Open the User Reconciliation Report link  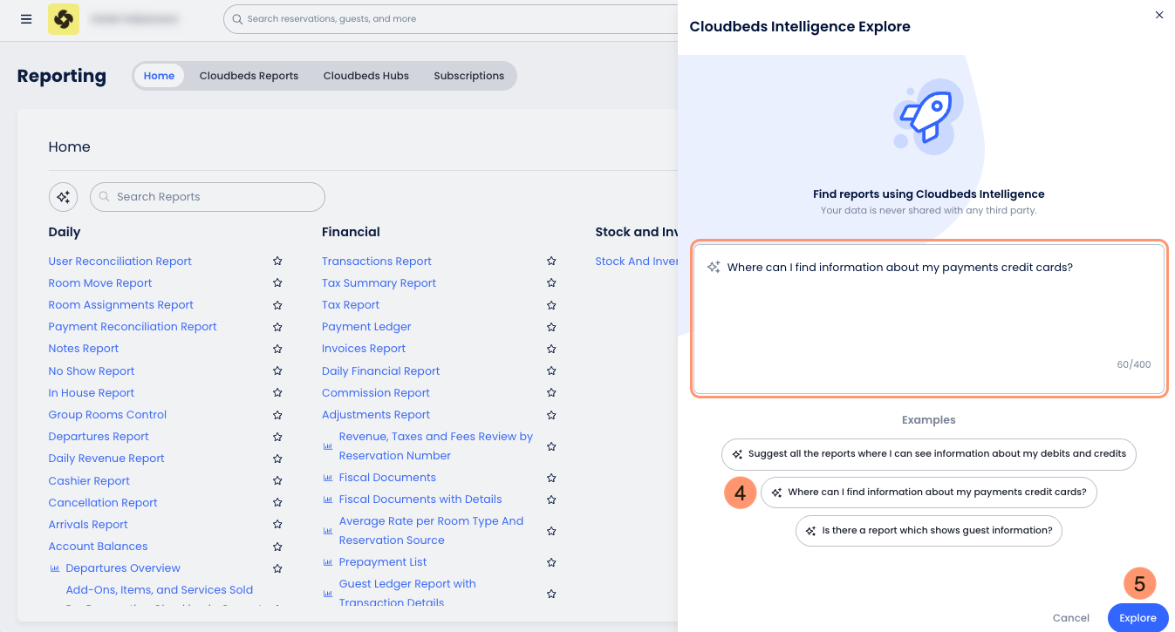pos(120,261)
